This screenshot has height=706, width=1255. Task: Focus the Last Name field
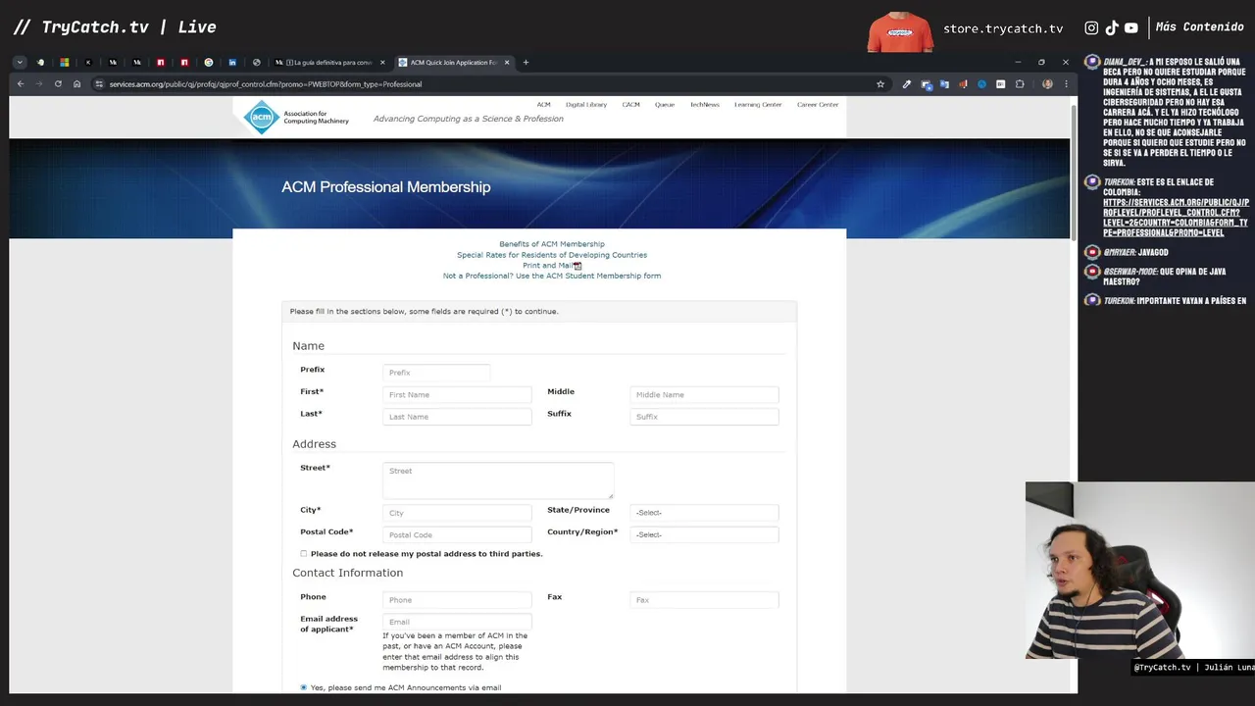457,417
